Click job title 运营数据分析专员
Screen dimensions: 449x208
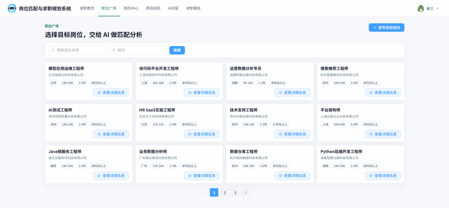[245, 69]
